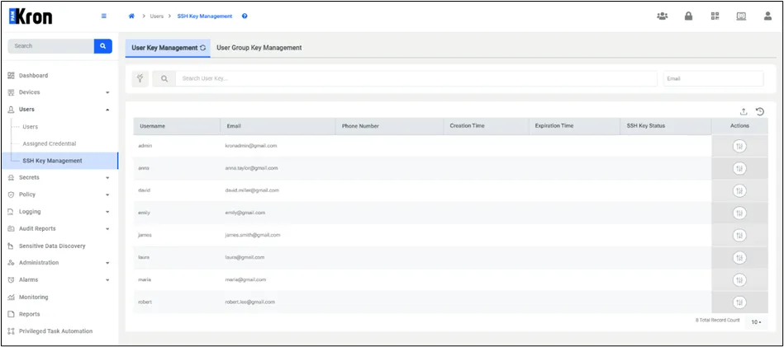Open actions icon for david row
Image resolution: width=784 pixels, height=347 pixels.
click(739, 190)
